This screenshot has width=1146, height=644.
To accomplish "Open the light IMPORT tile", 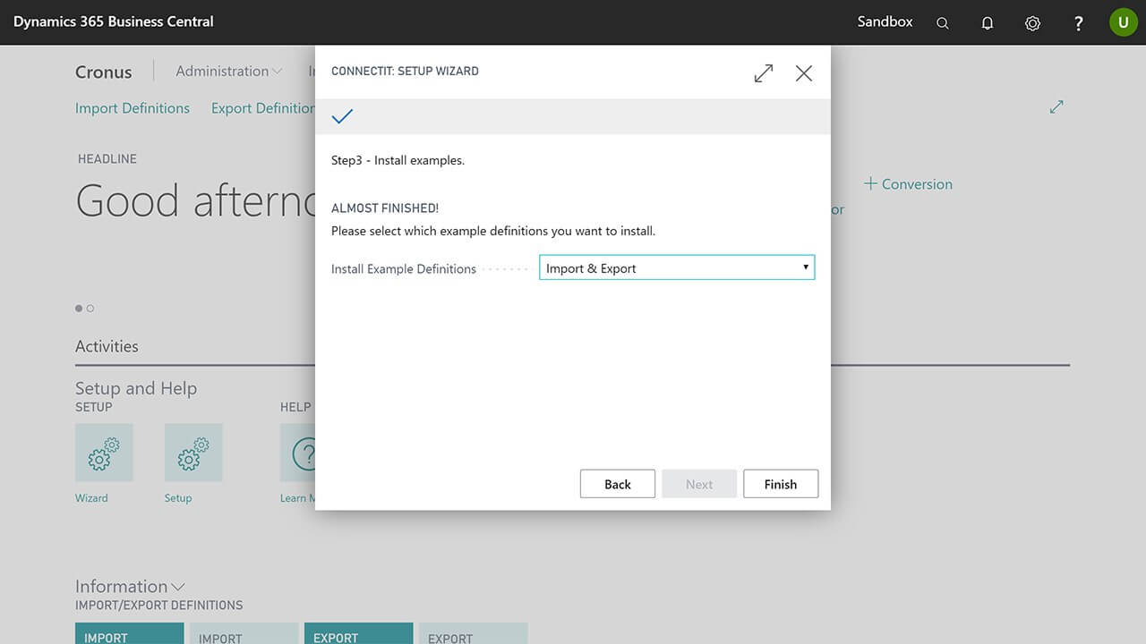I will (x=244, y=633).
